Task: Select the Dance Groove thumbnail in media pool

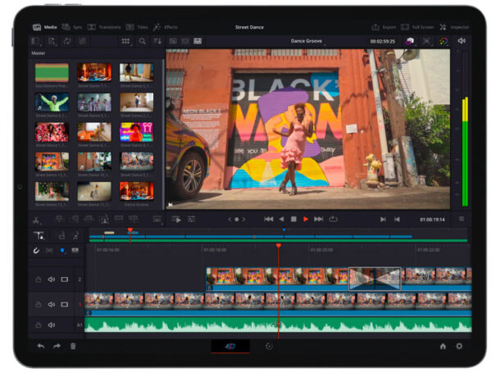Action: 136,192
